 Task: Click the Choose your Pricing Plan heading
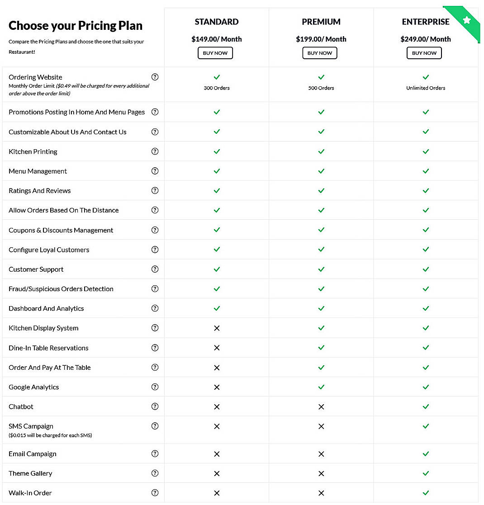75,25
